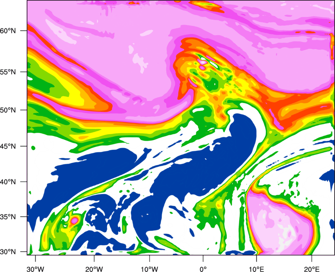Click the 55°N latitude label
The width and height of the screenshot is (335, 272).
[x=8, y=72]
